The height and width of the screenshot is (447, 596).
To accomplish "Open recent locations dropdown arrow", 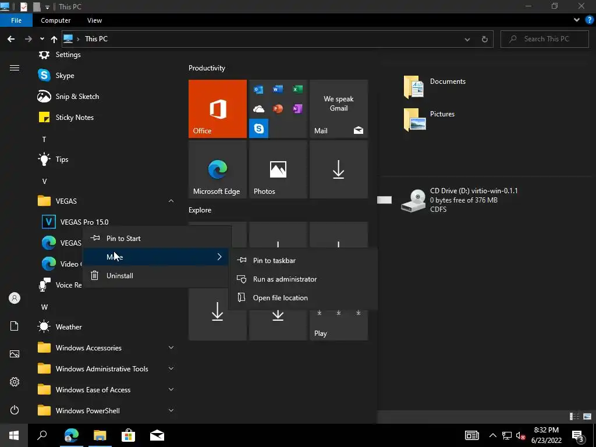I will (x=42, y=39).
